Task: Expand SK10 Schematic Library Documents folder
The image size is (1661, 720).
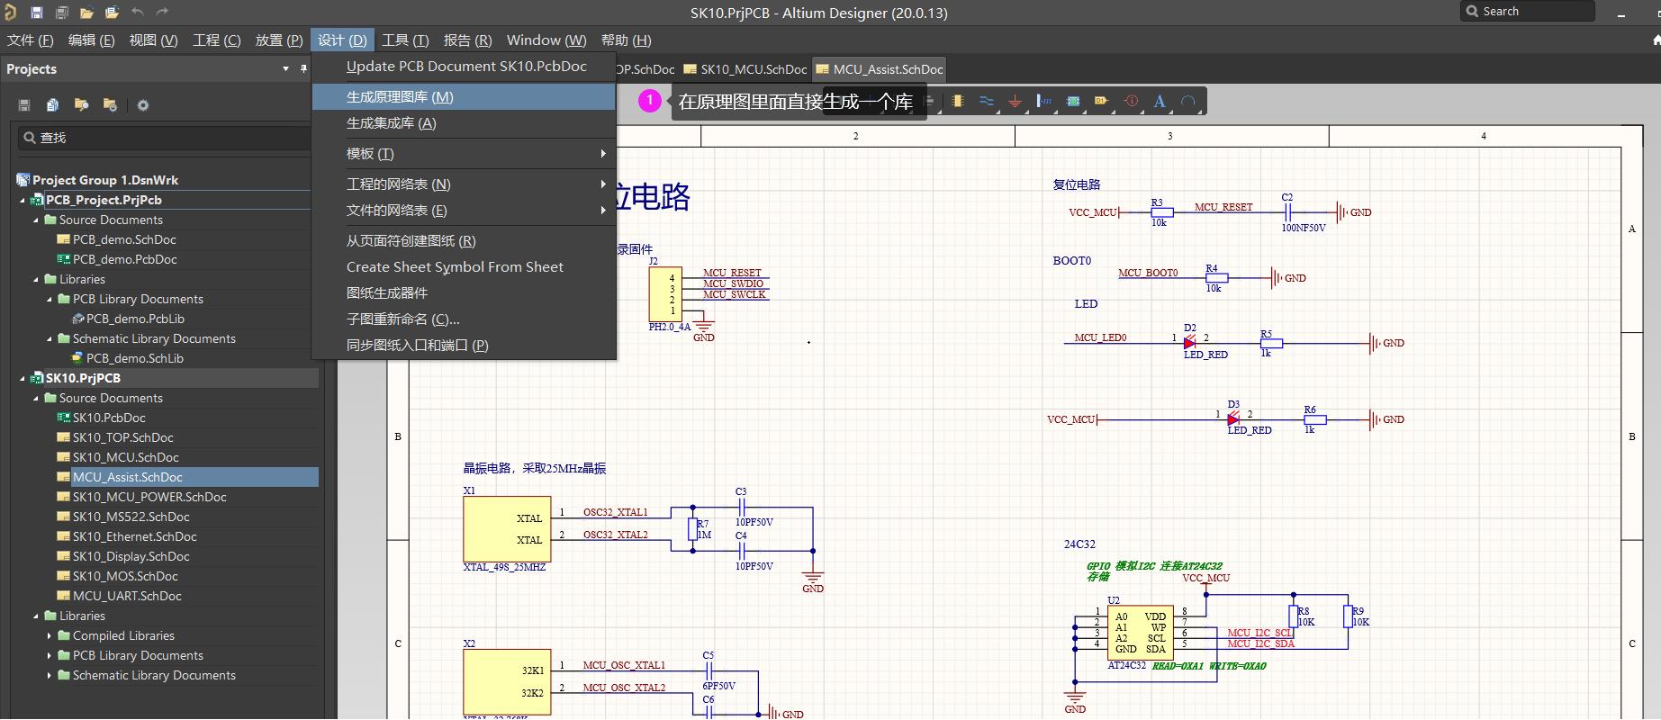Action: click(50, 676)
